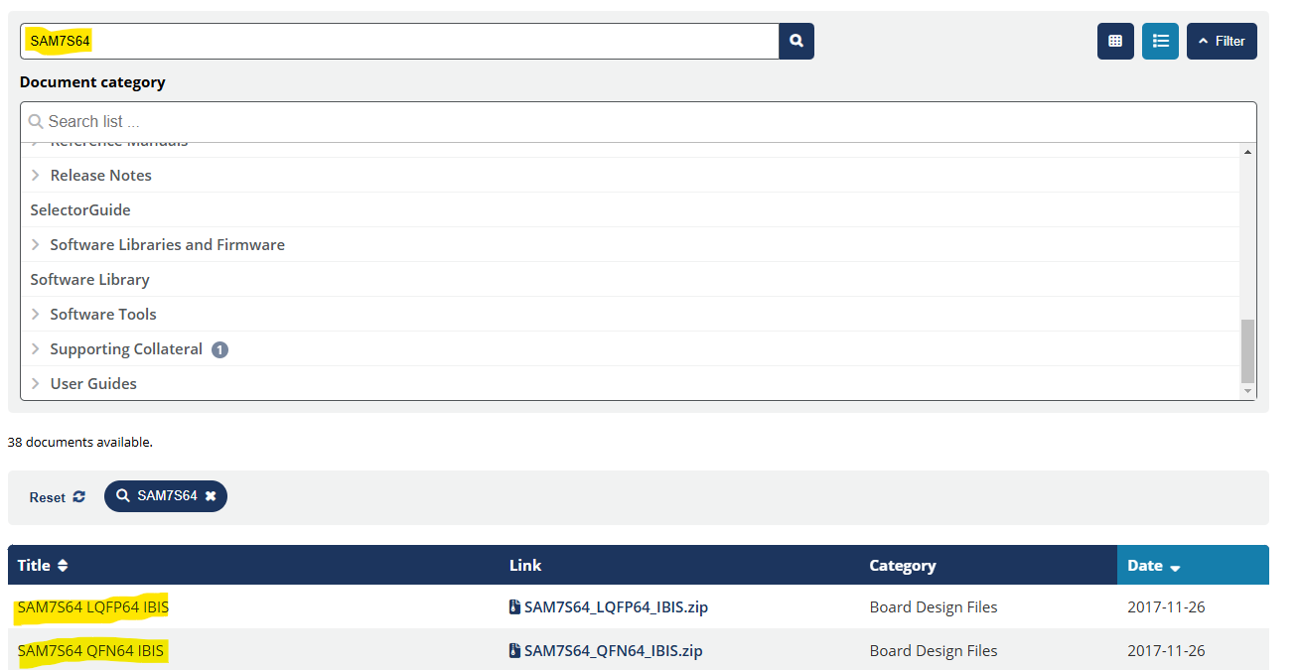The width and height of the screenshot is (1302, 670).
Task: Click zip icon for SAM7S64_QFN64_IBIS
Action: click(x=514, y=651)
